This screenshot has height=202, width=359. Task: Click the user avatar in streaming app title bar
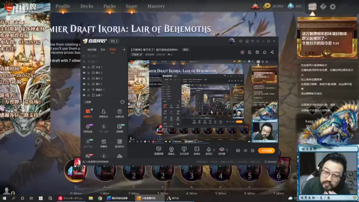tap(232, 41)
